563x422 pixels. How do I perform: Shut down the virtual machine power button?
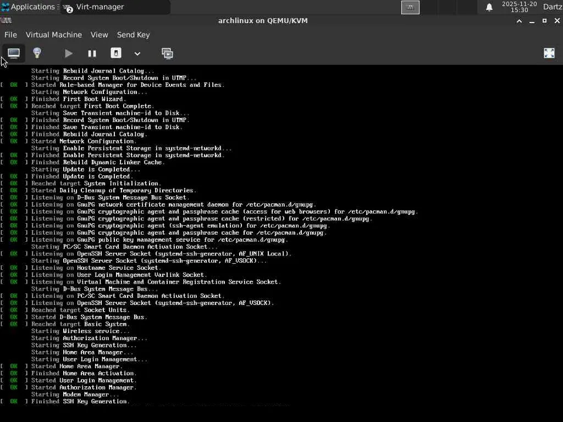click(x=116, y=53)
